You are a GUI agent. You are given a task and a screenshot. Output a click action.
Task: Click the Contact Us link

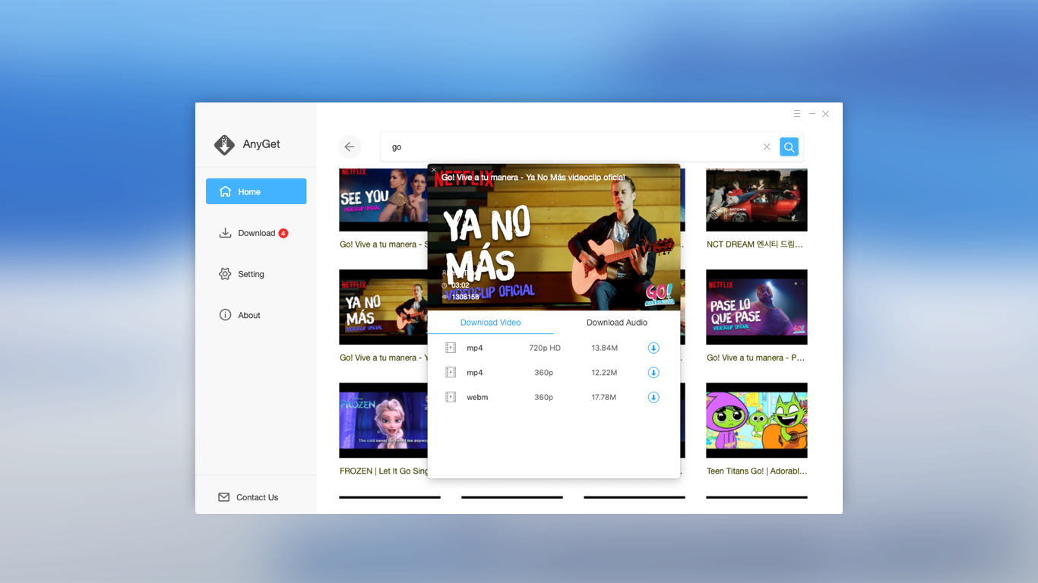click(257, 497)
